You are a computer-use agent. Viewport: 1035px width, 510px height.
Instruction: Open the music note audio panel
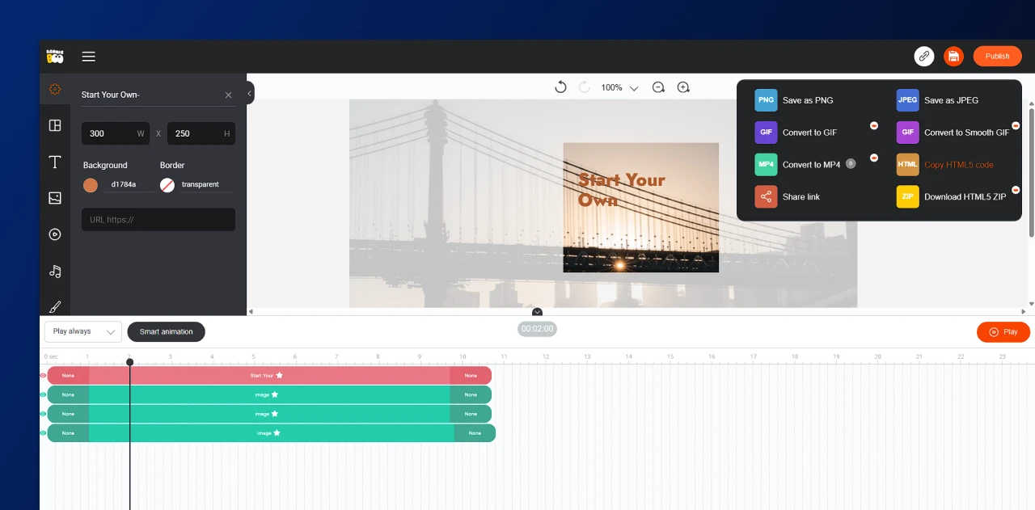pos(55,271)
